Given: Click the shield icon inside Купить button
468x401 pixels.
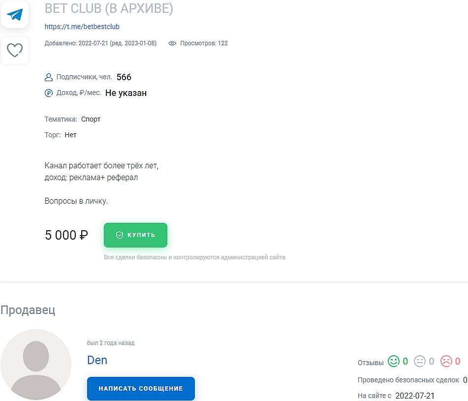Looking at the screenshot, I should coord(120,235).
